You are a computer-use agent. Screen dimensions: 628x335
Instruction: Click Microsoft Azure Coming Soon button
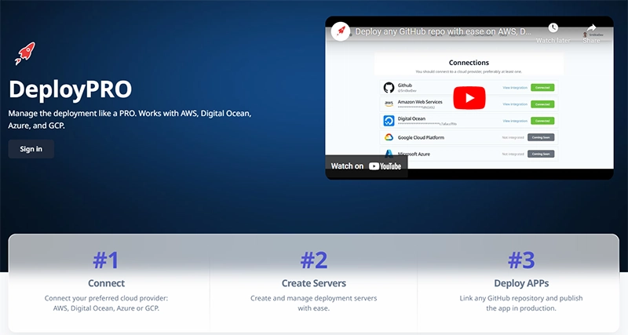tap(541, 154)
